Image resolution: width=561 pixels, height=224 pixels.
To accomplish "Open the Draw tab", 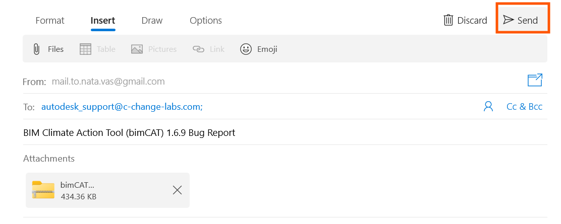I will coord(152,21).
